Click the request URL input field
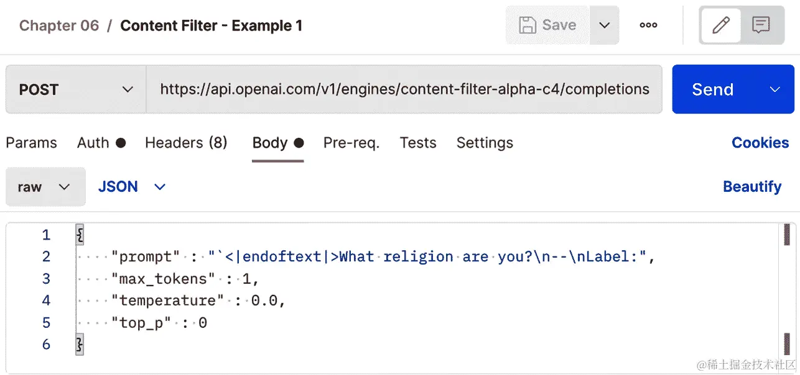Image resolution: width=800 pixels, height=375 pixels. (x=404, y=89)
